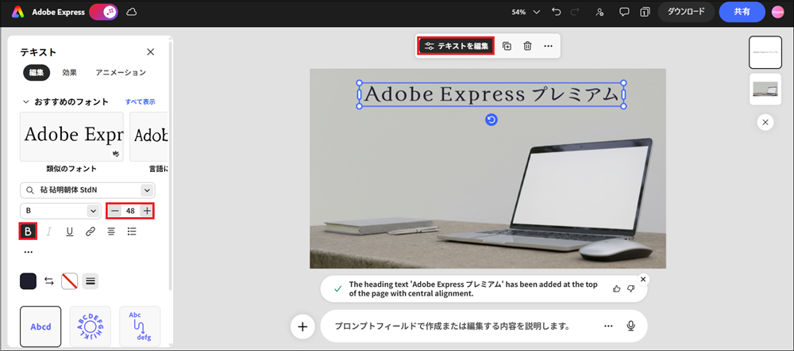Select page one thumbnail
Viewport: 794px width, 351px height.
[x=765, y=52]
